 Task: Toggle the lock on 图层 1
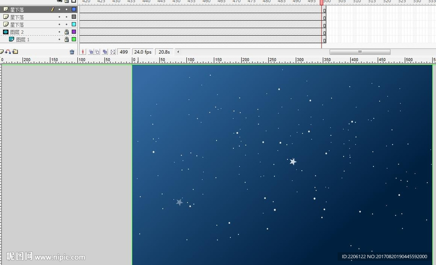(66, 39)
